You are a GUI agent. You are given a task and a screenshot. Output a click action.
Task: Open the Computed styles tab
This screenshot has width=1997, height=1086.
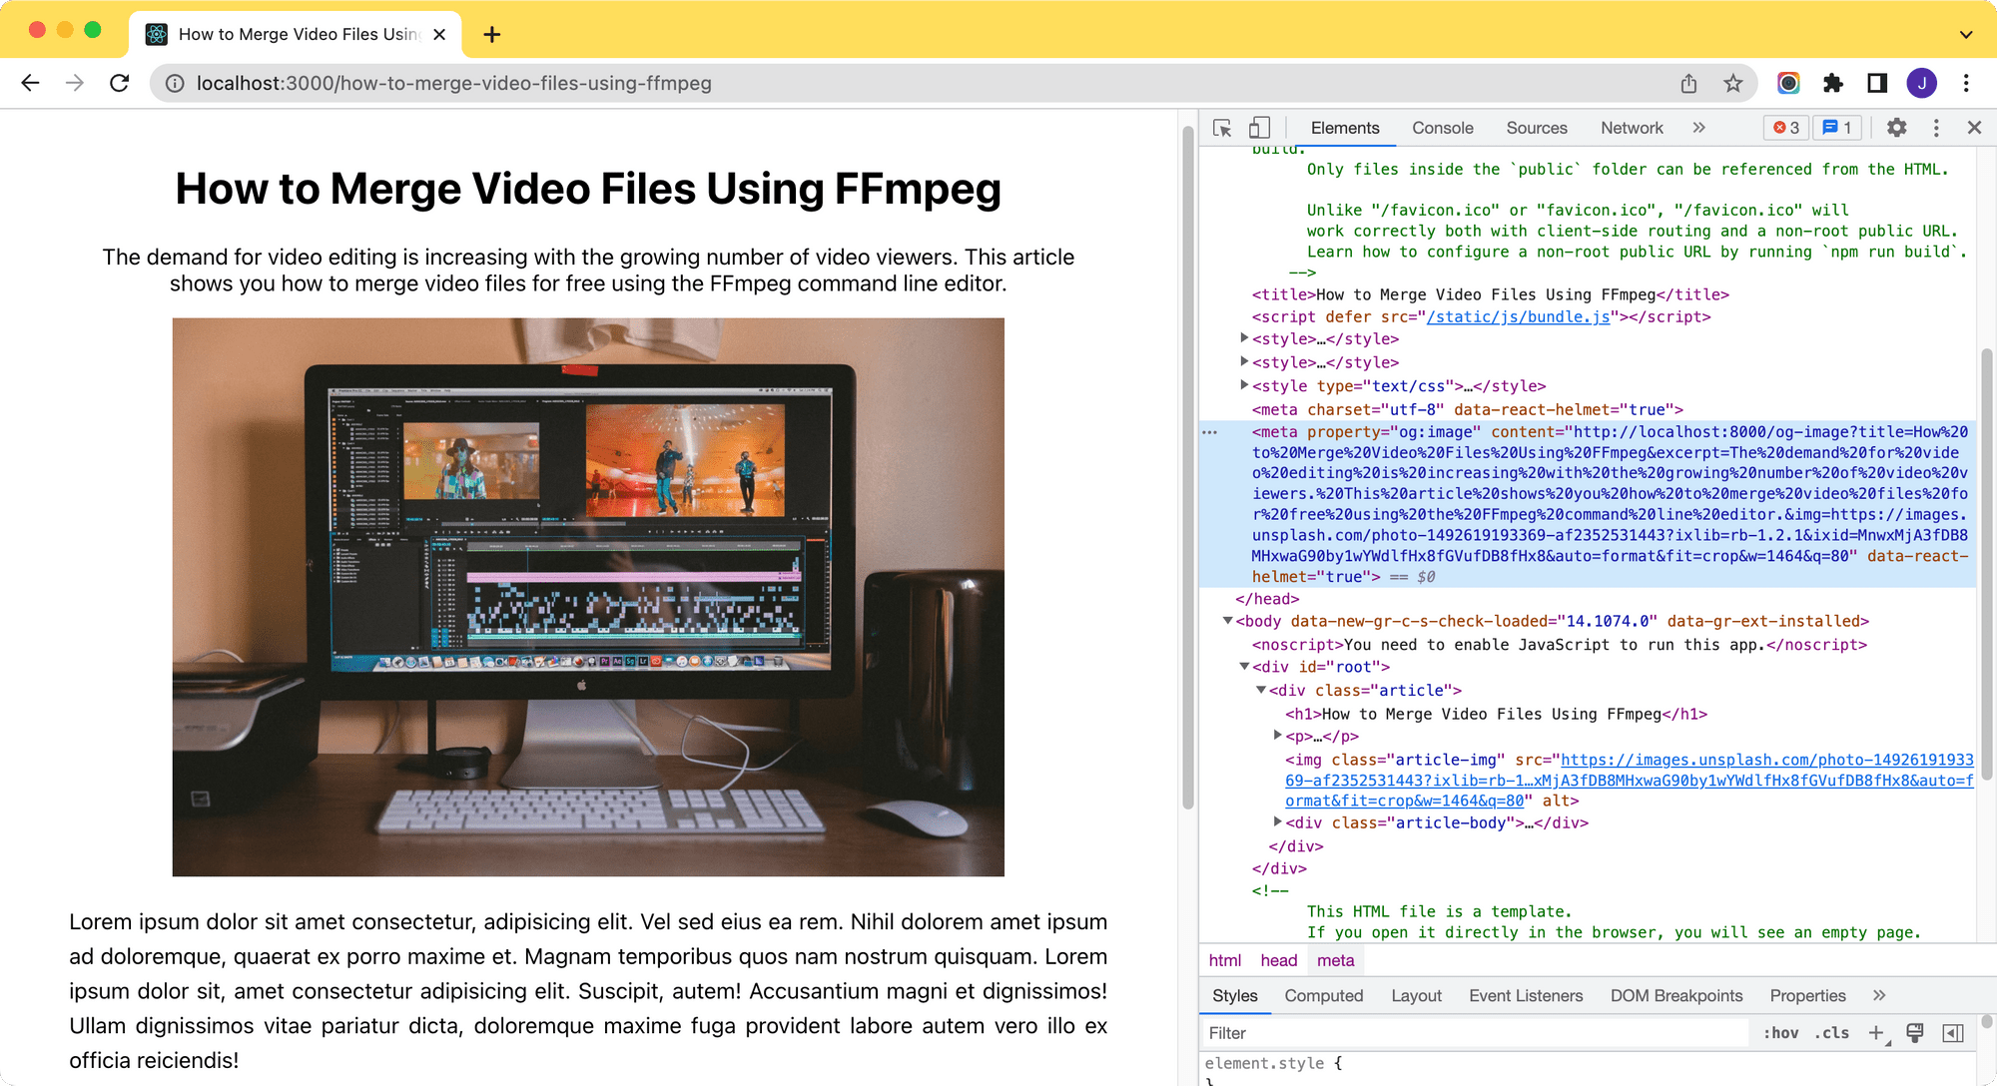tap(1324, 995)
